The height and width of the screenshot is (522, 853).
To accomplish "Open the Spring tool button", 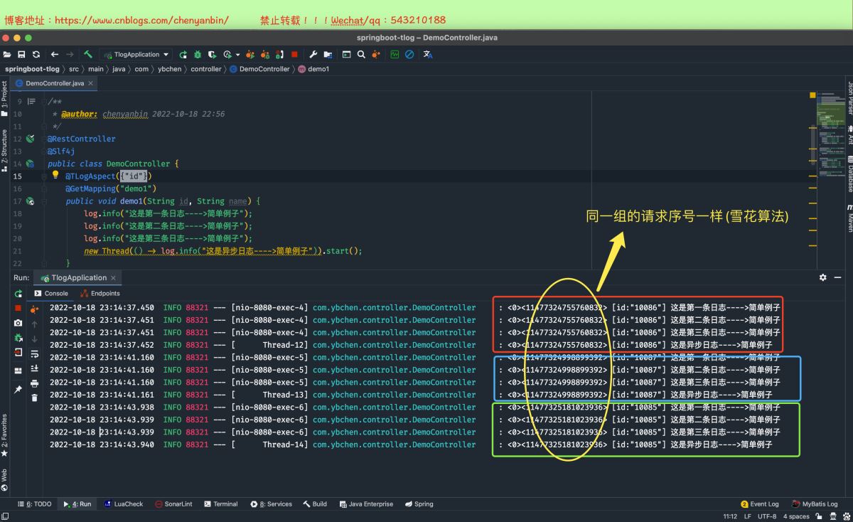I will tap(419, 504).
